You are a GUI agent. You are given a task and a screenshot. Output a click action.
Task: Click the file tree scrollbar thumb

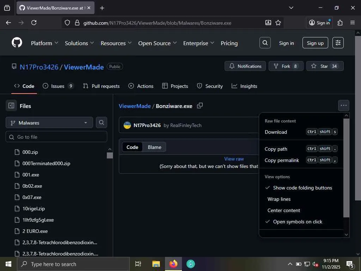110,155
